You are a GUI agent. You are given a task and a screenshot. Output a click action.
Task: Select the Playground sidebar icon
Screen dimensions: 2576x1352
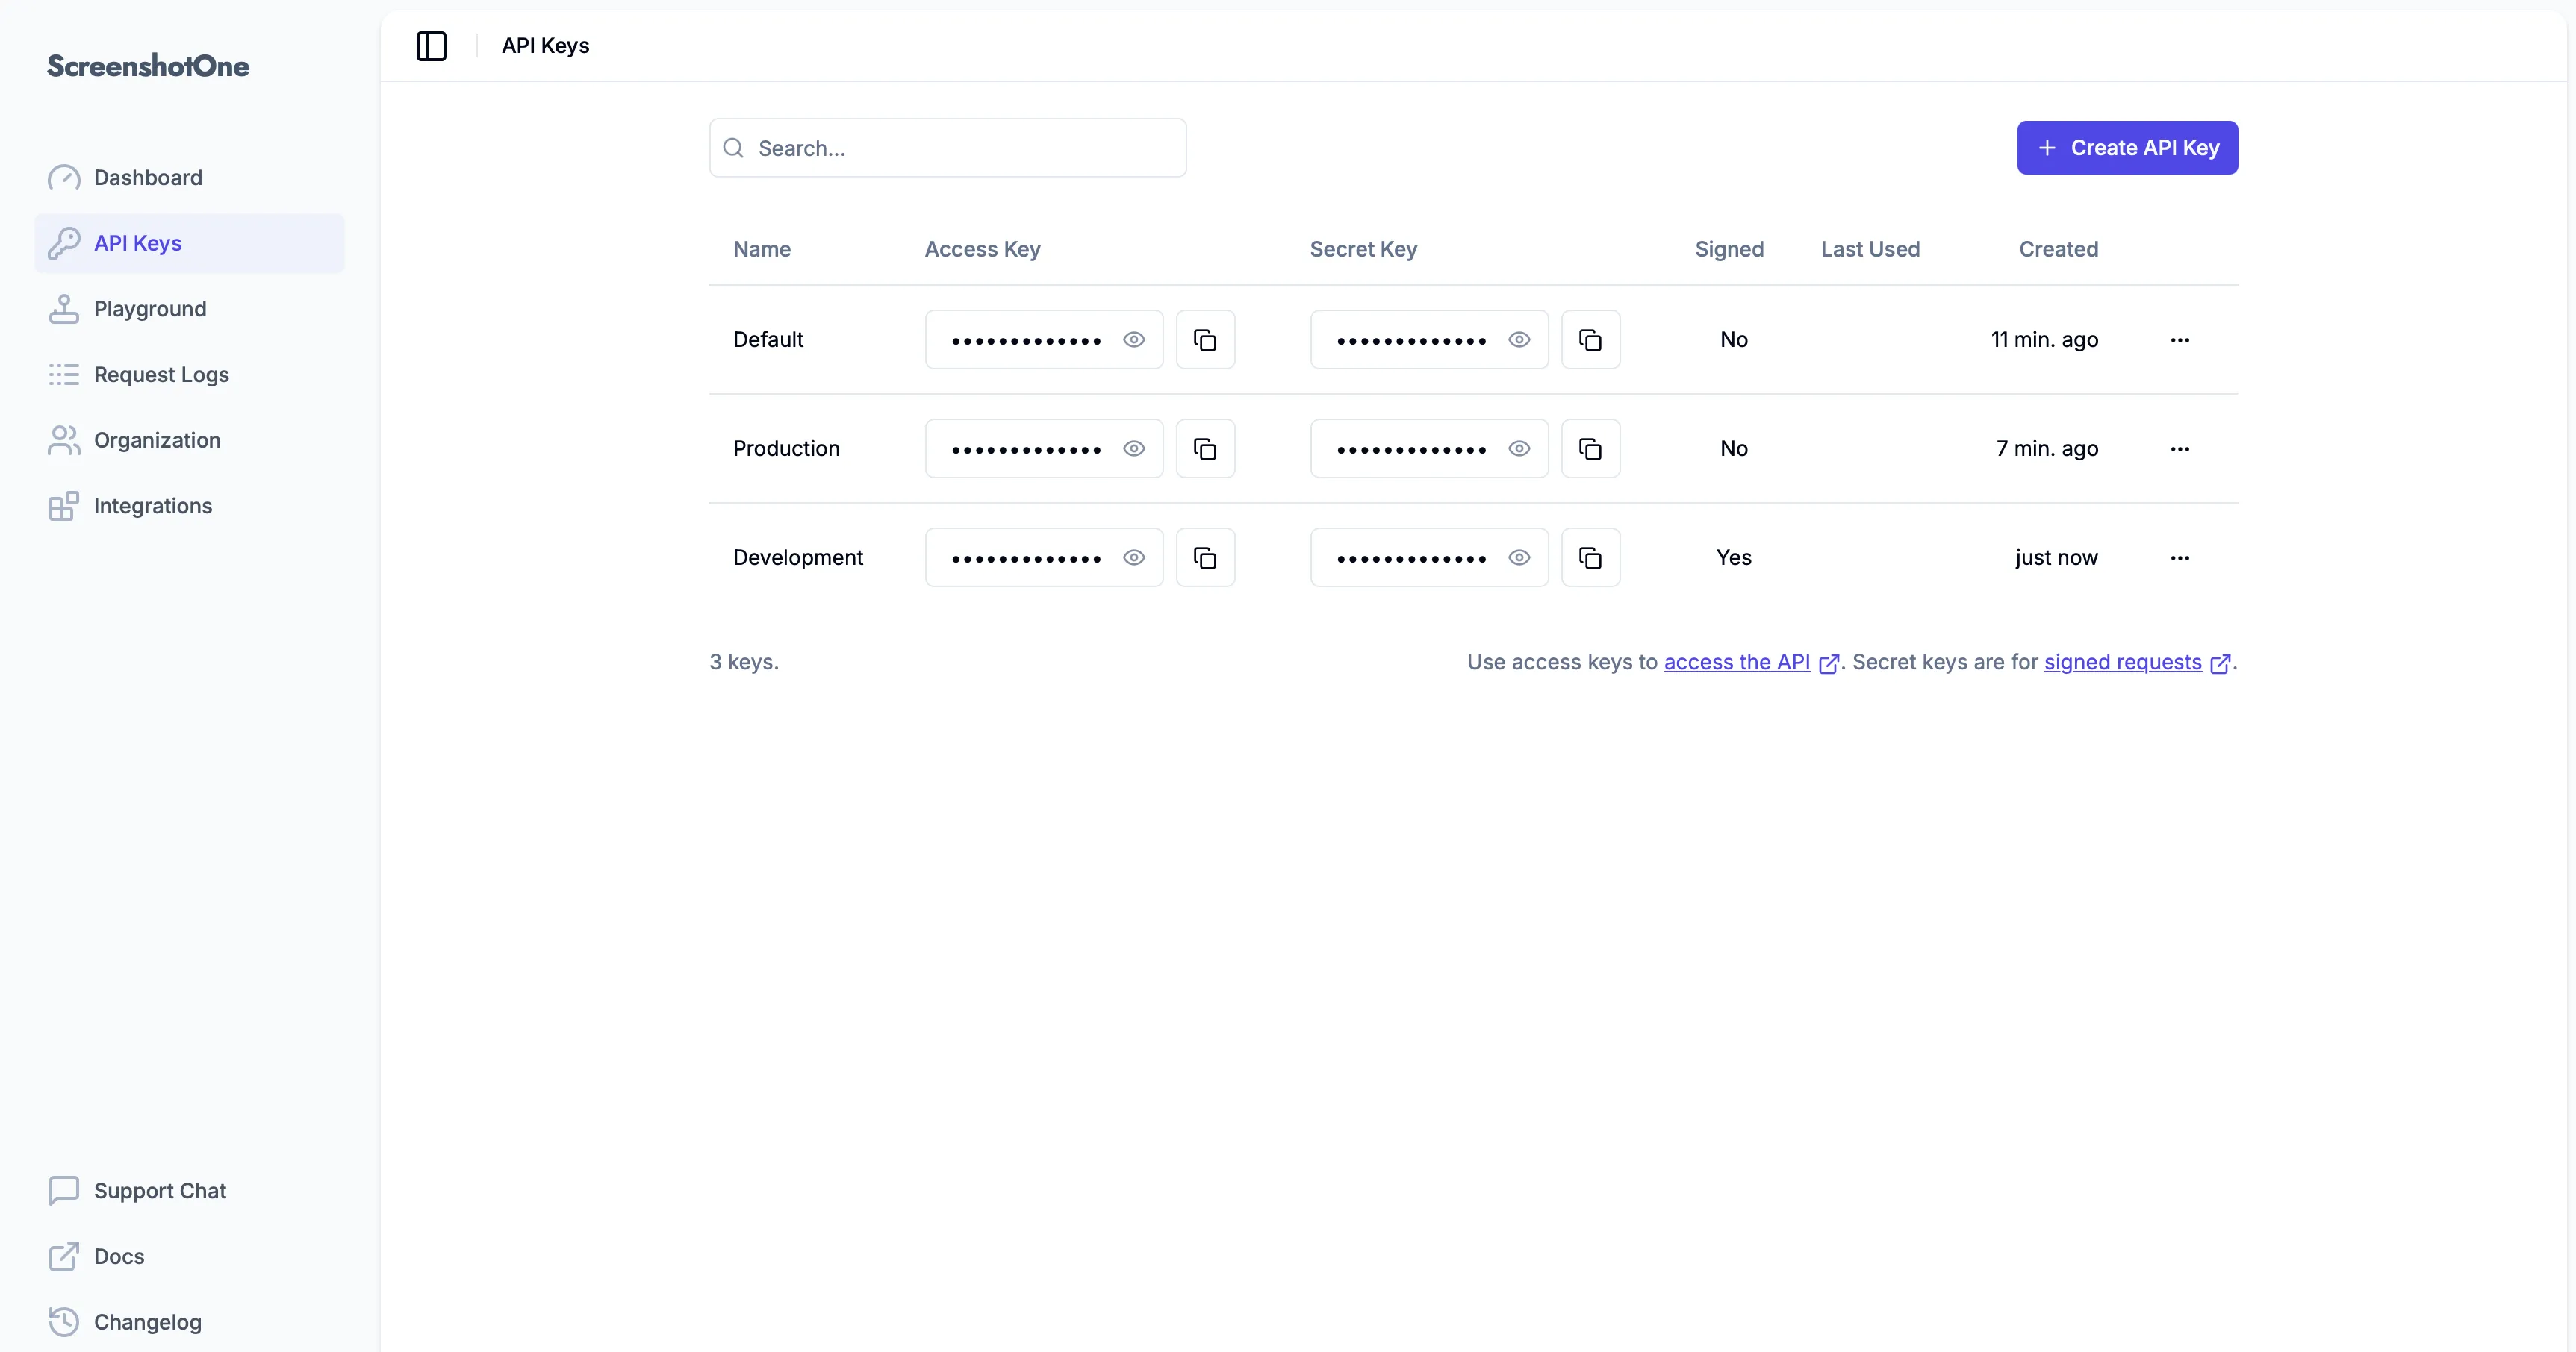tap(64, 307)
